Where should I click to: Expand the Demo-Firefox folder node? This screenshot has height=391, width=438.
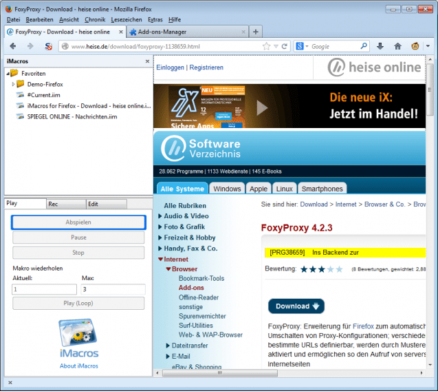[x=13, y=84]
